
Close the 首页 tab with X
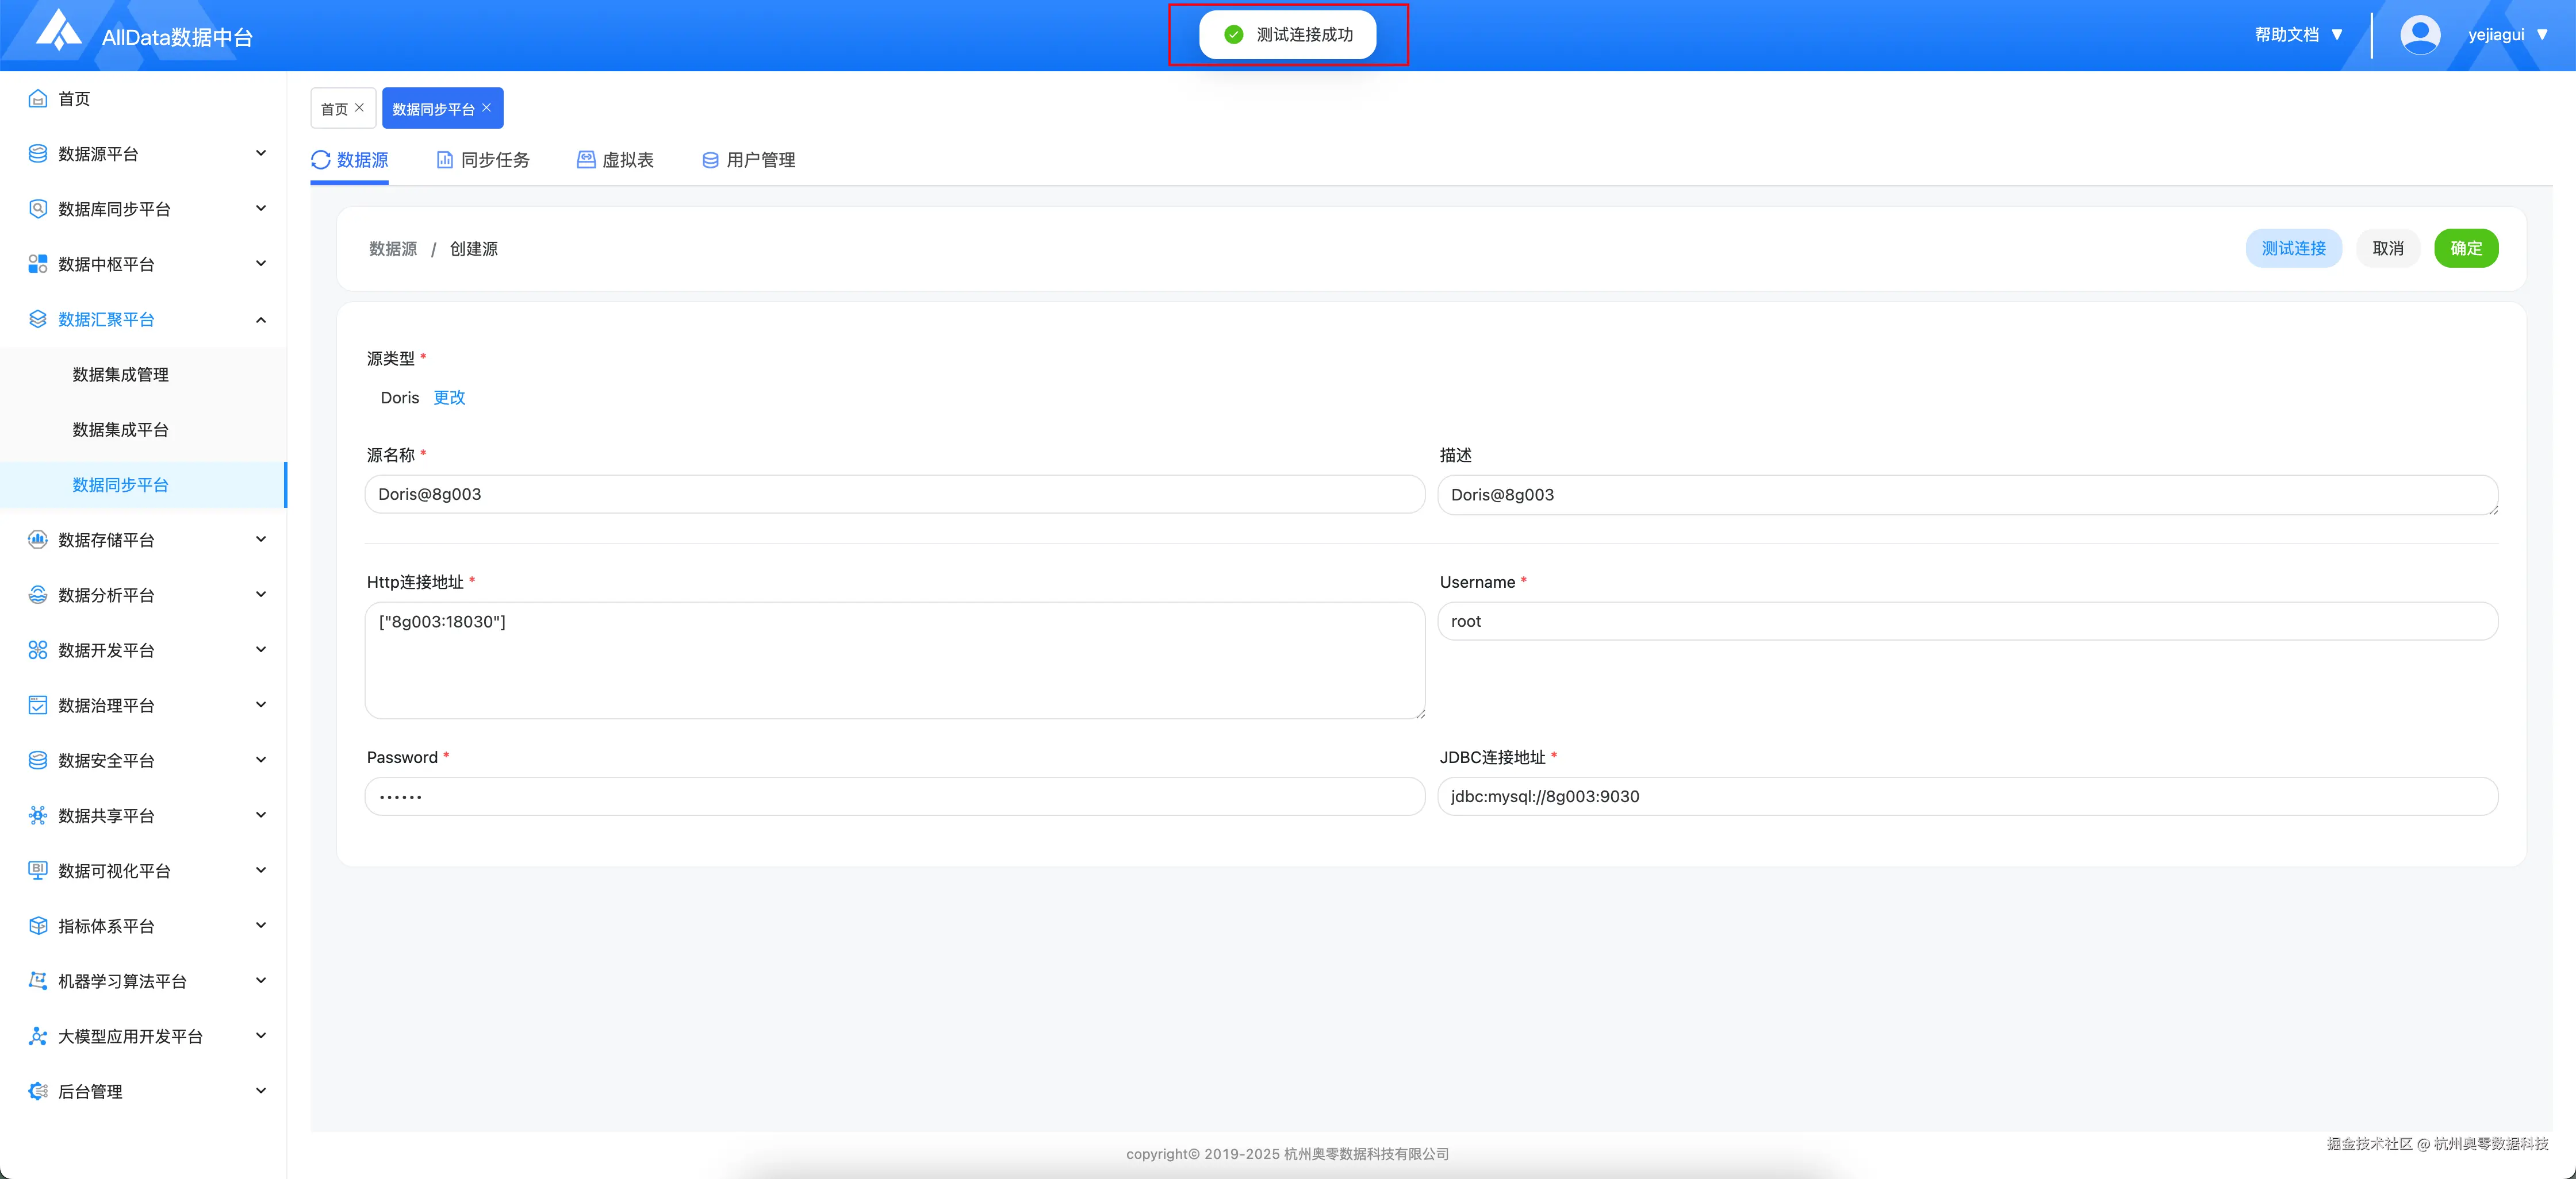point(360,108)
